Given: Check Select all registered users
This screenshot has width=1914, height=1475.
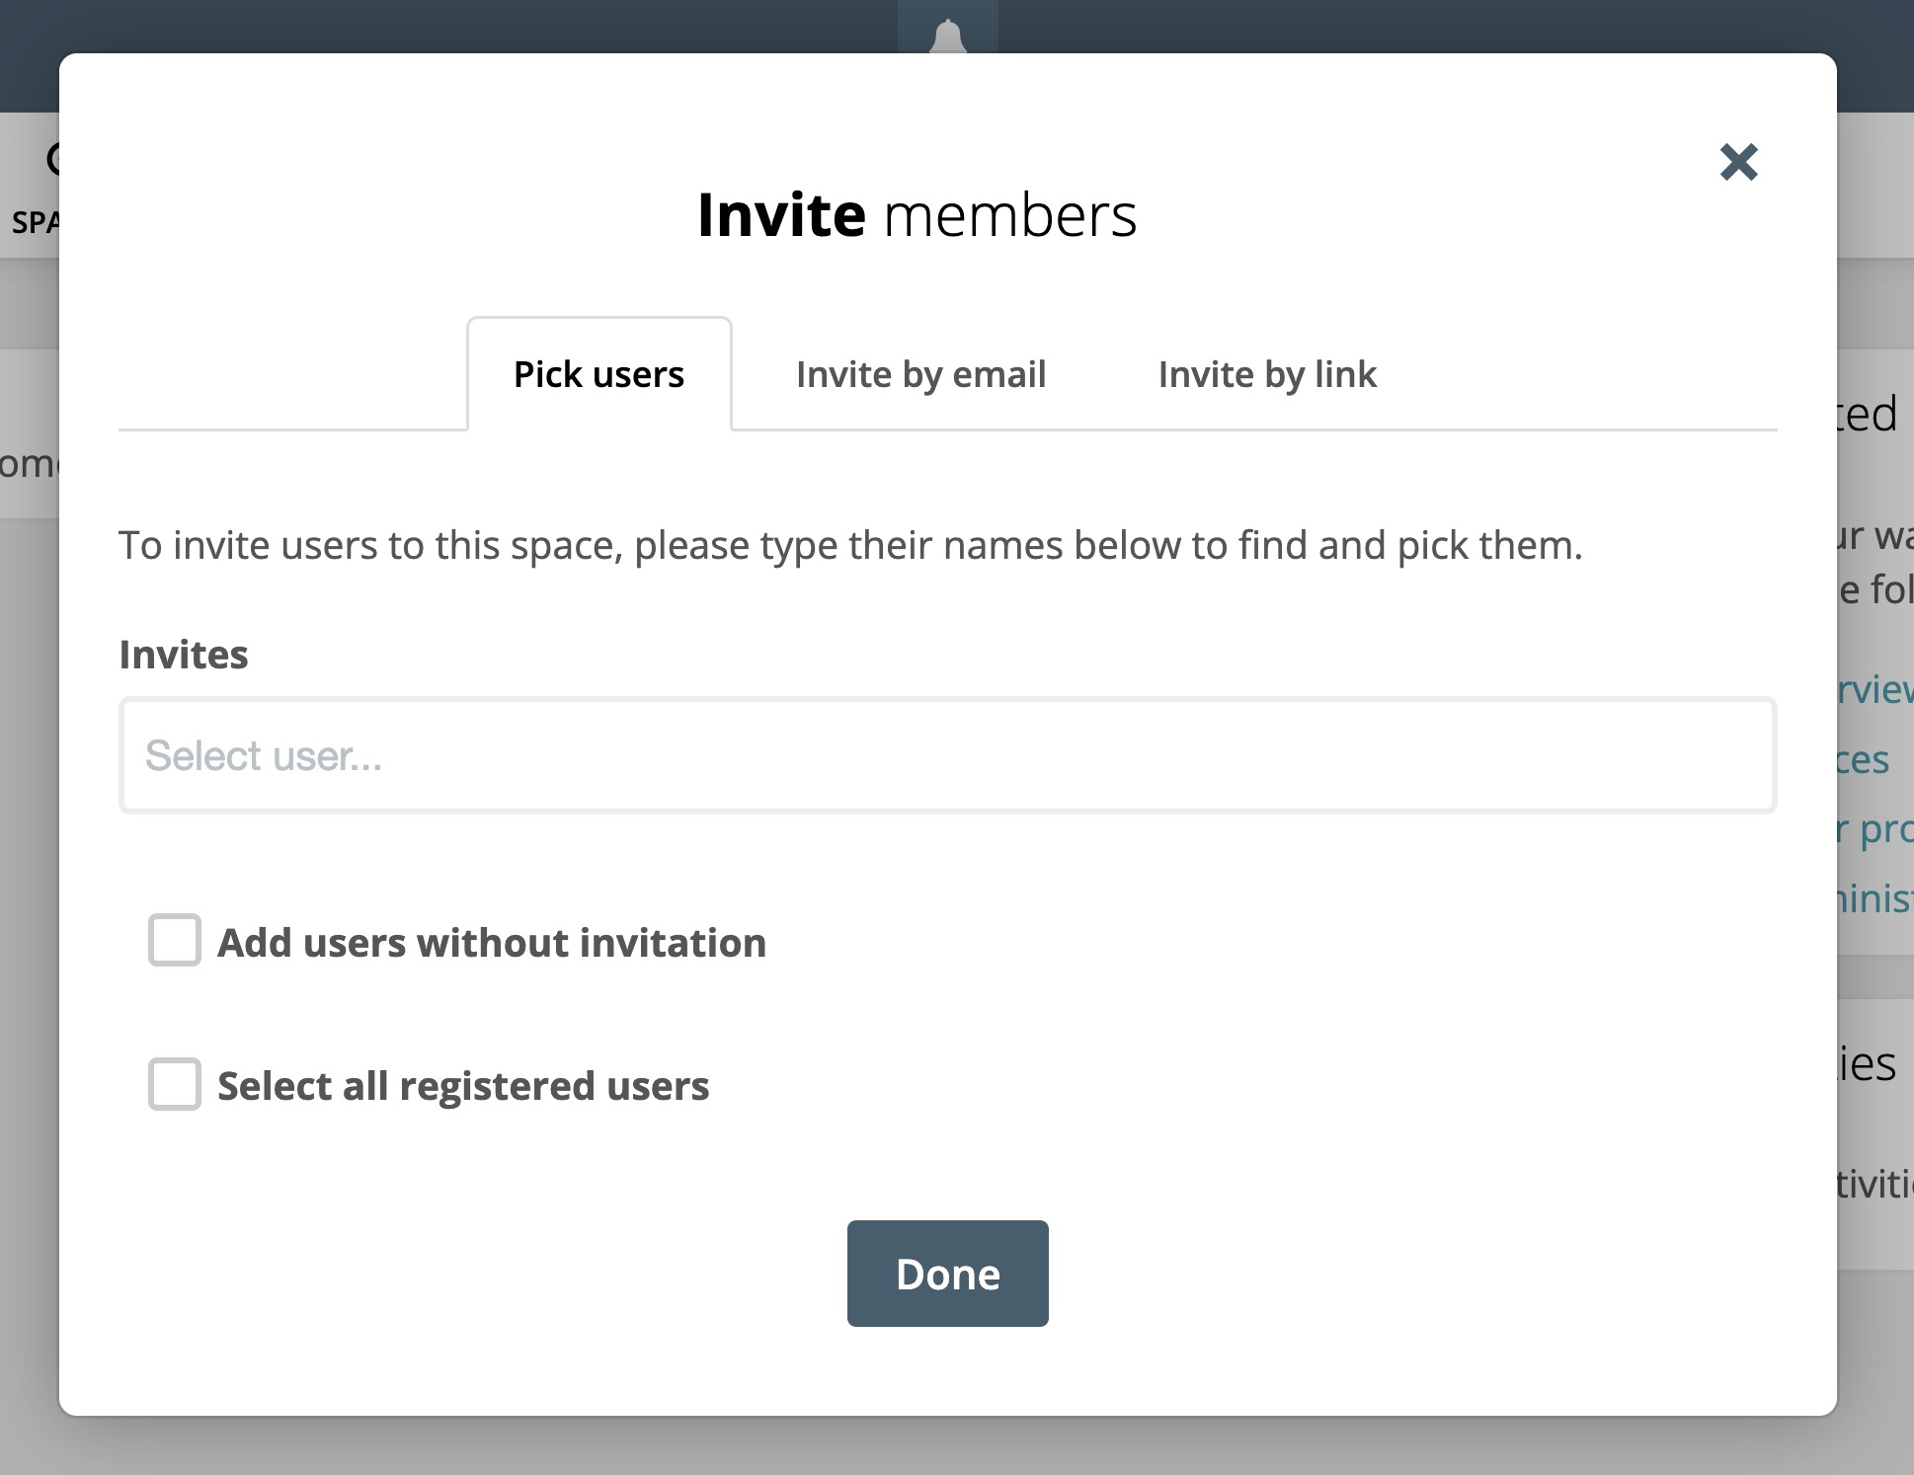Looking at the screenshot, I should coord(175,1085).
